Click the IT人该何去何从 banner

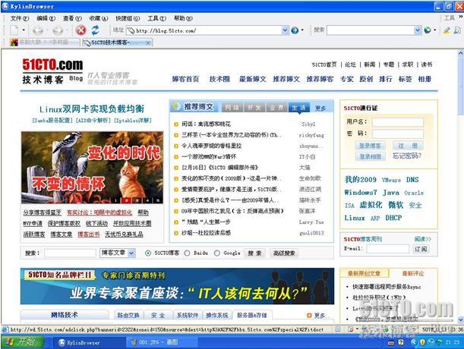pyautogui.click(x=177, y=286)
